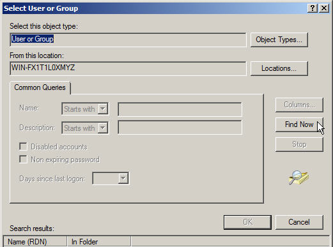The image size is (333, 247).
Task: Close the Select User or Group dialog
Action: coord(324,8)
